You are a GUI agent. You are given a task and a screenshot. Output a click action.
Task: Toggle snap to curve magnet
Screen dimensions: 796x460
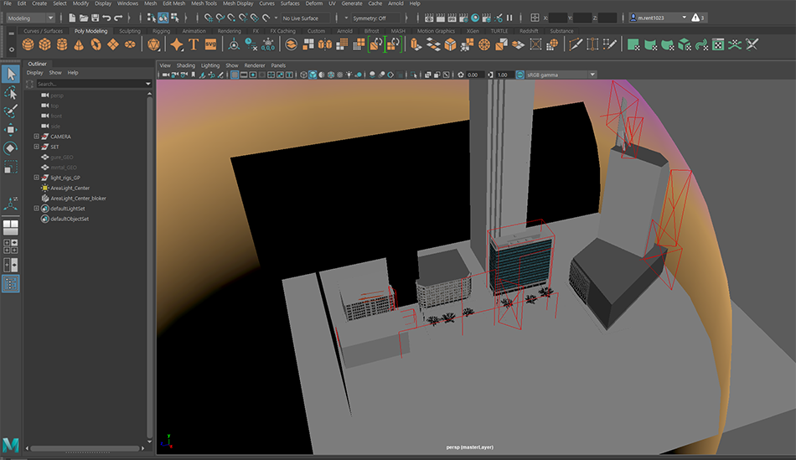coord(220,18)
